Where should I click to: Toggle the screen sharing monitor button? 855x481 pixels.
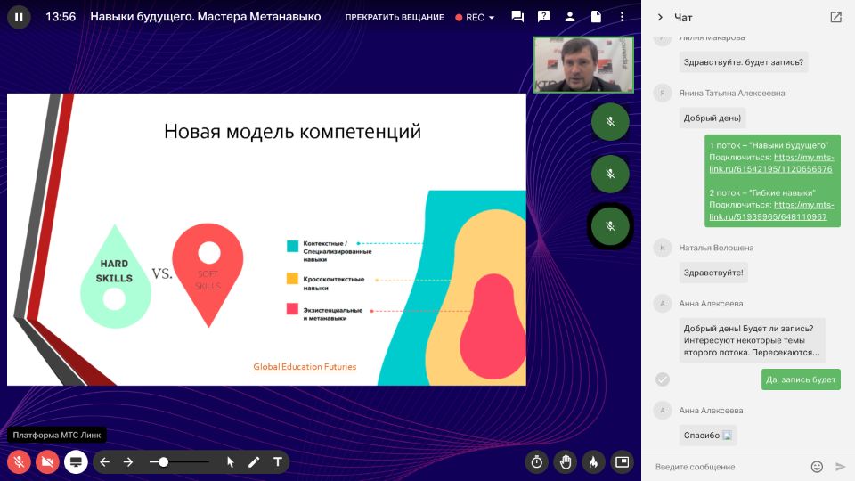coord(76,462)
